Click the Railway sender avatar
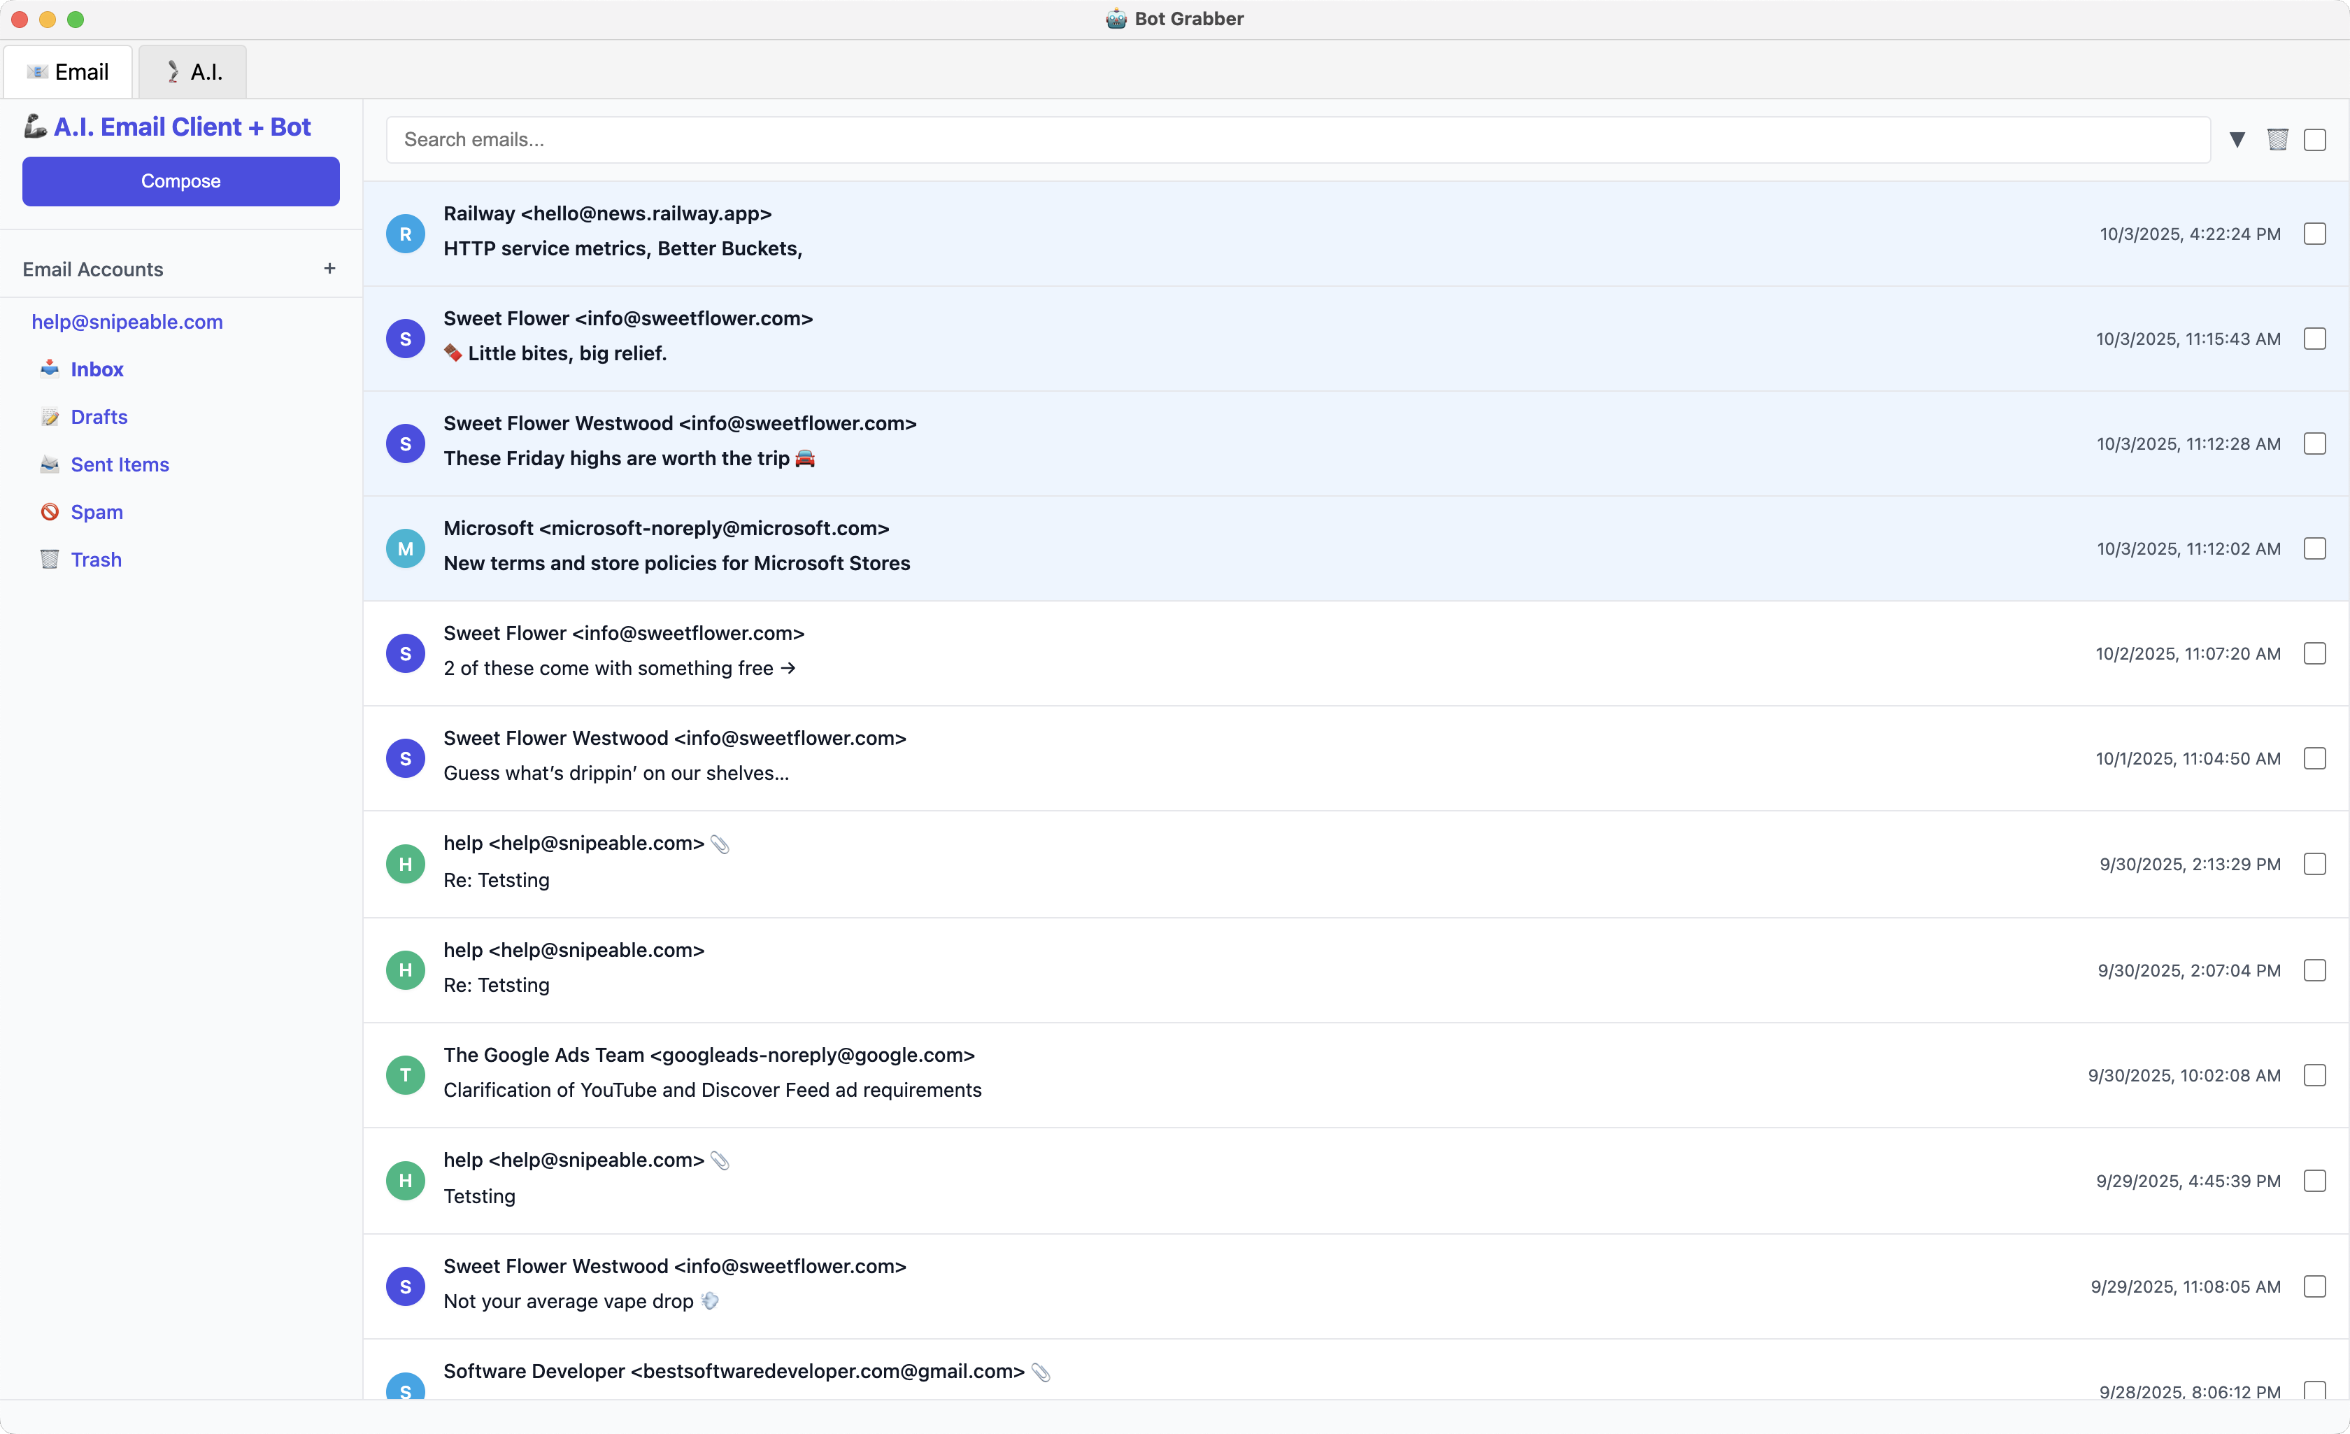The height and width of the screenshot is (1434, 2350). 406,234
